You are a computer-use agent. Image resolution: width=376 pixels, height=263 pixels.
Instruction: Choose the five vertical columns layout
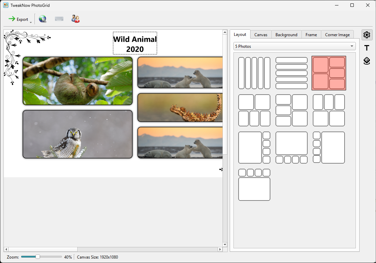(254, 73)
